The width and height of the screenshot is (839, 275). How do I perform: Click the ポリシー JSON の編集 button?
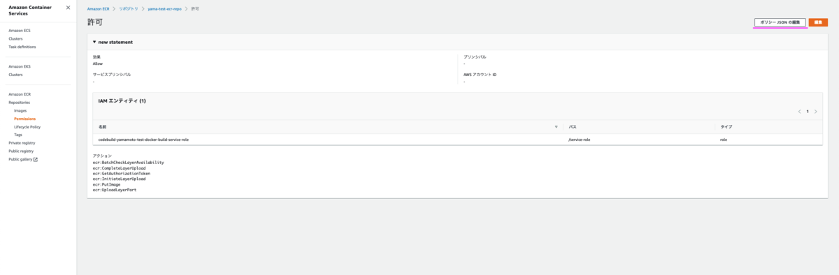[780, 22]
